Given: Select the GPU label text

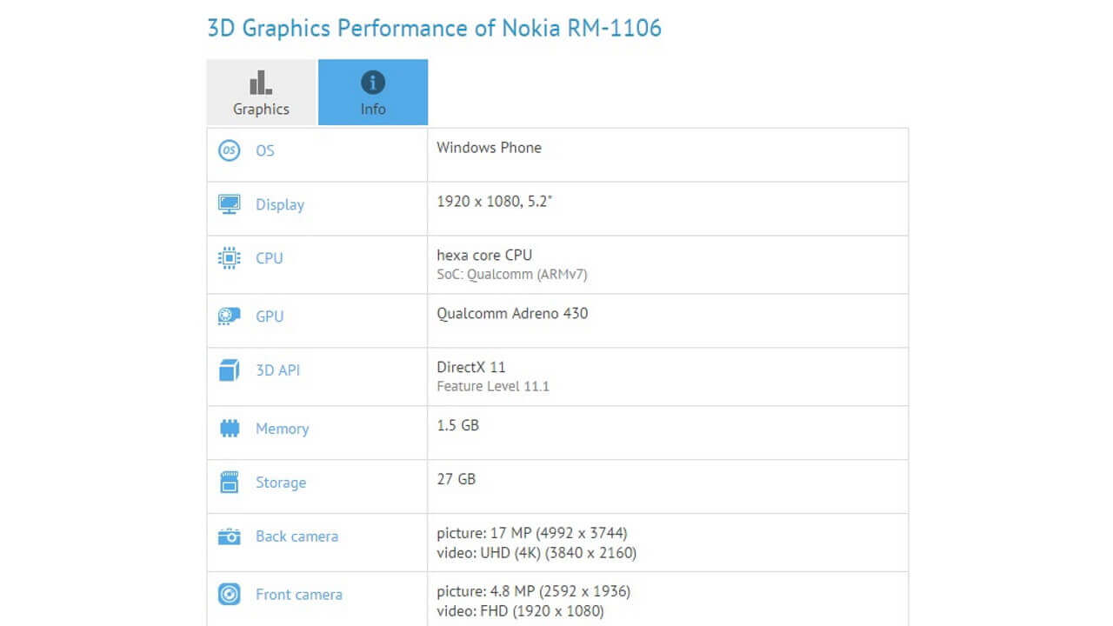Looking at the screenshot, I should click(269, 316).
